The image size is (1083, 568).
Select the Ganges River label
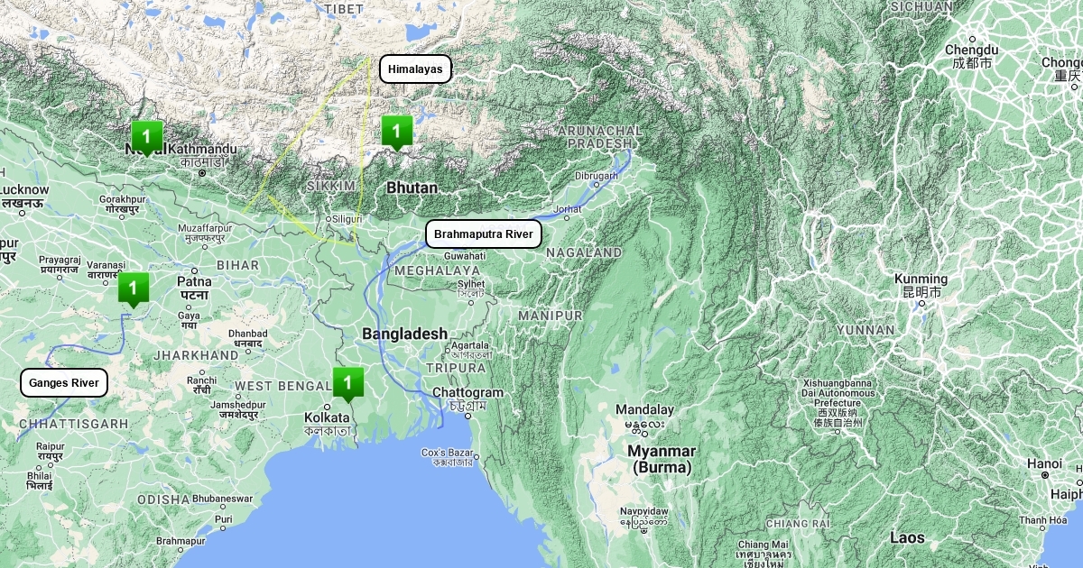pyautogui.click(x=64, y=382)
